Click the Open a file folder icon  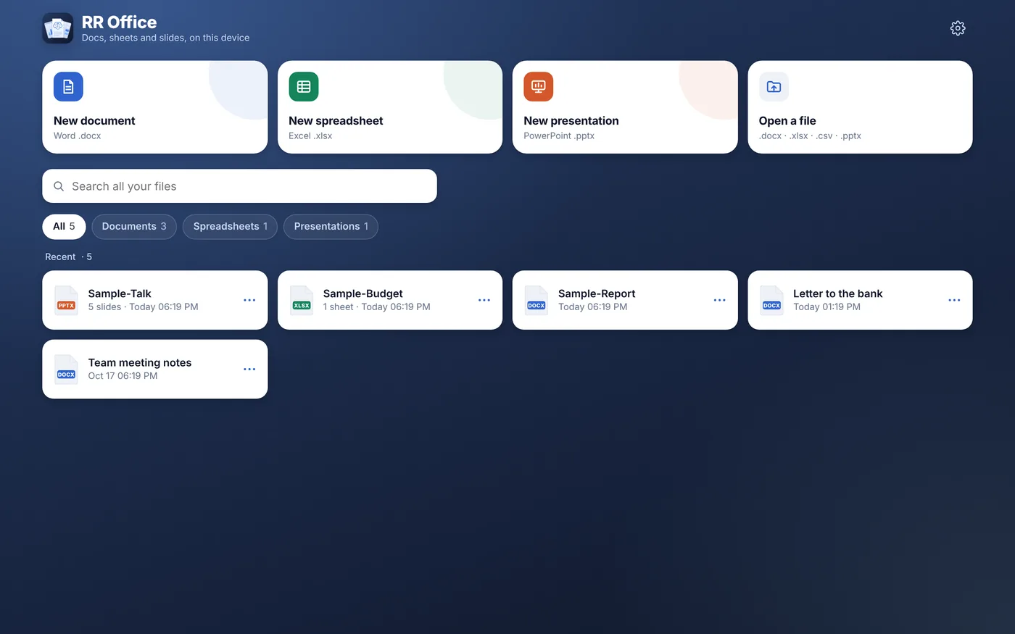click(774, 87)
